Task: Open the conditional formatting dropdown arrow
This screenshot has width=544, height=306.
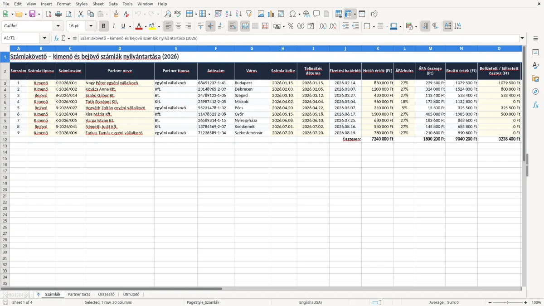Action: (416, 26)
